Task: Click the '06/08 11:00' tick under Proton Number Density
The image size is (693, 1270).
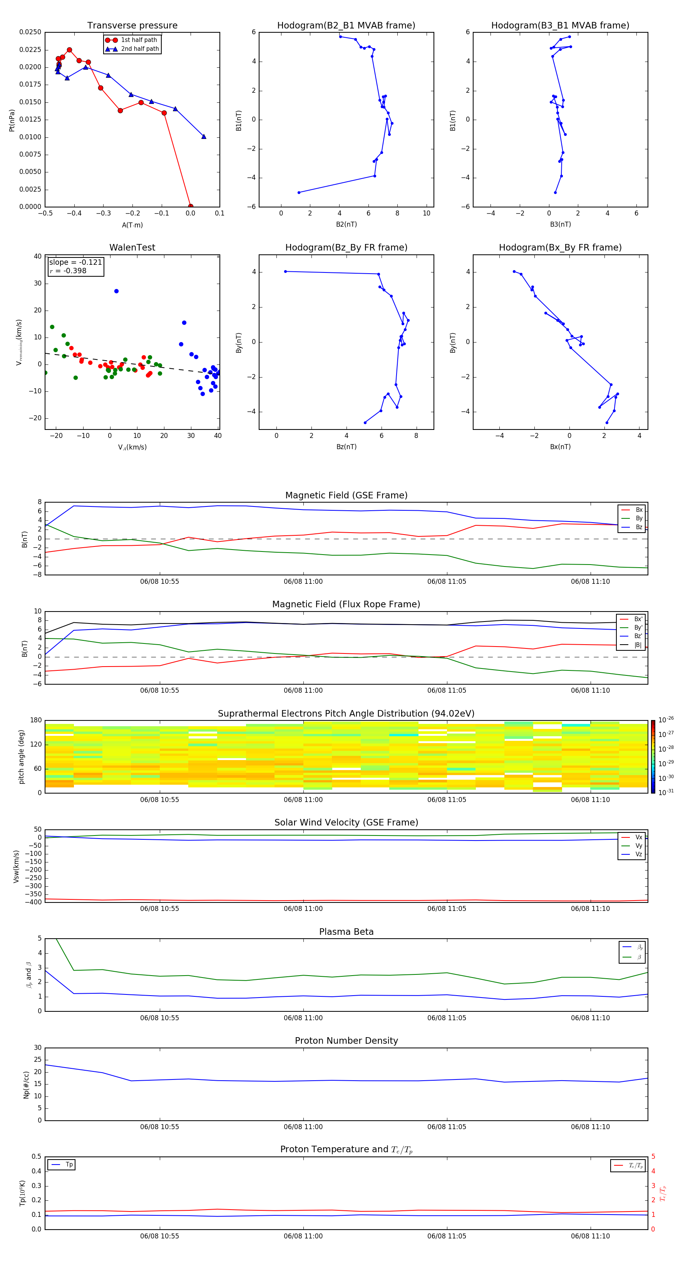Action: click(x=303, y=1126)
